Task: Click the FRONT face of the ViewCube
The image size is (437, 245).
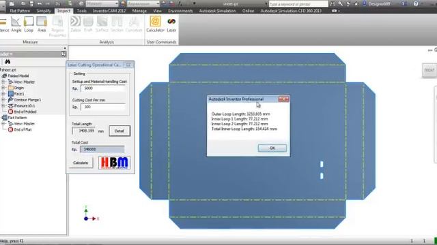Action: click(x=429, y=70)
